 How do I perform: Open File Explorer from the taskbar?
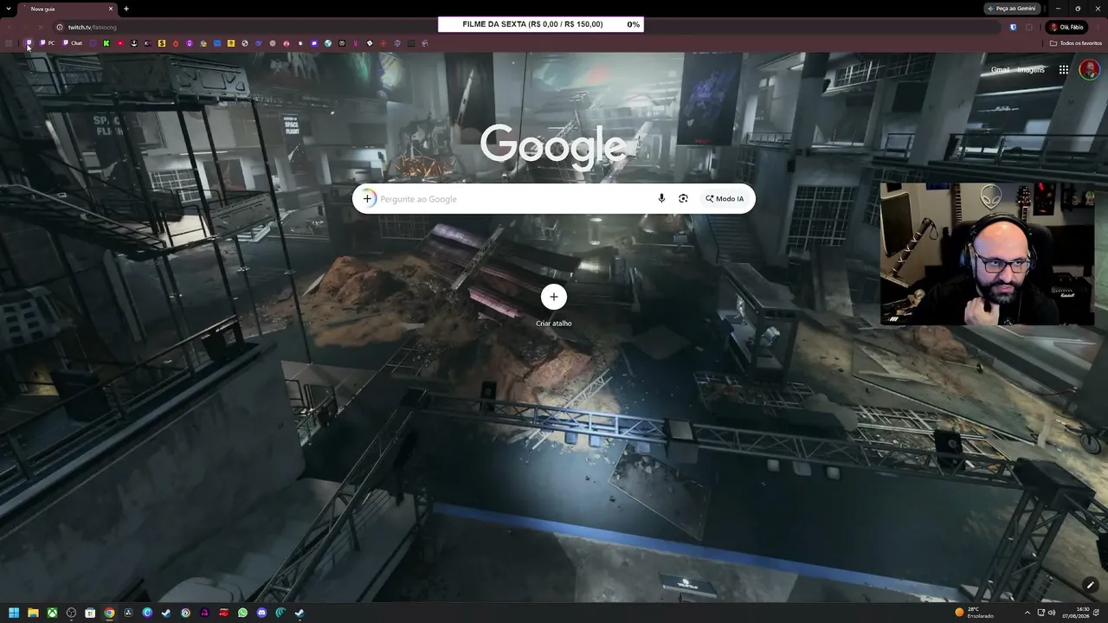pyautogui.click(x=33, y=613)
